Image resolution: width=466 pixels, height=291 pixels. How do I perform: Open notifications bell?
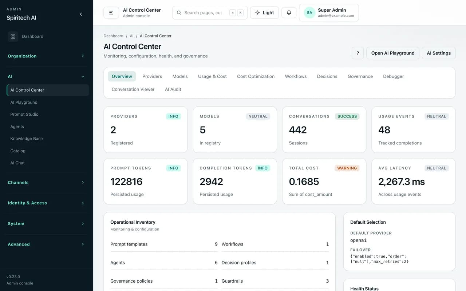[x=289, y=12]
